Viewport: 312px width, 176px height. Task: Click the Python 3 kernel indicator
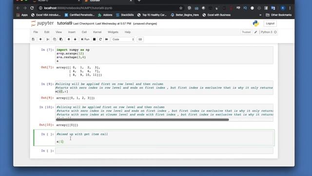(267, 32)
